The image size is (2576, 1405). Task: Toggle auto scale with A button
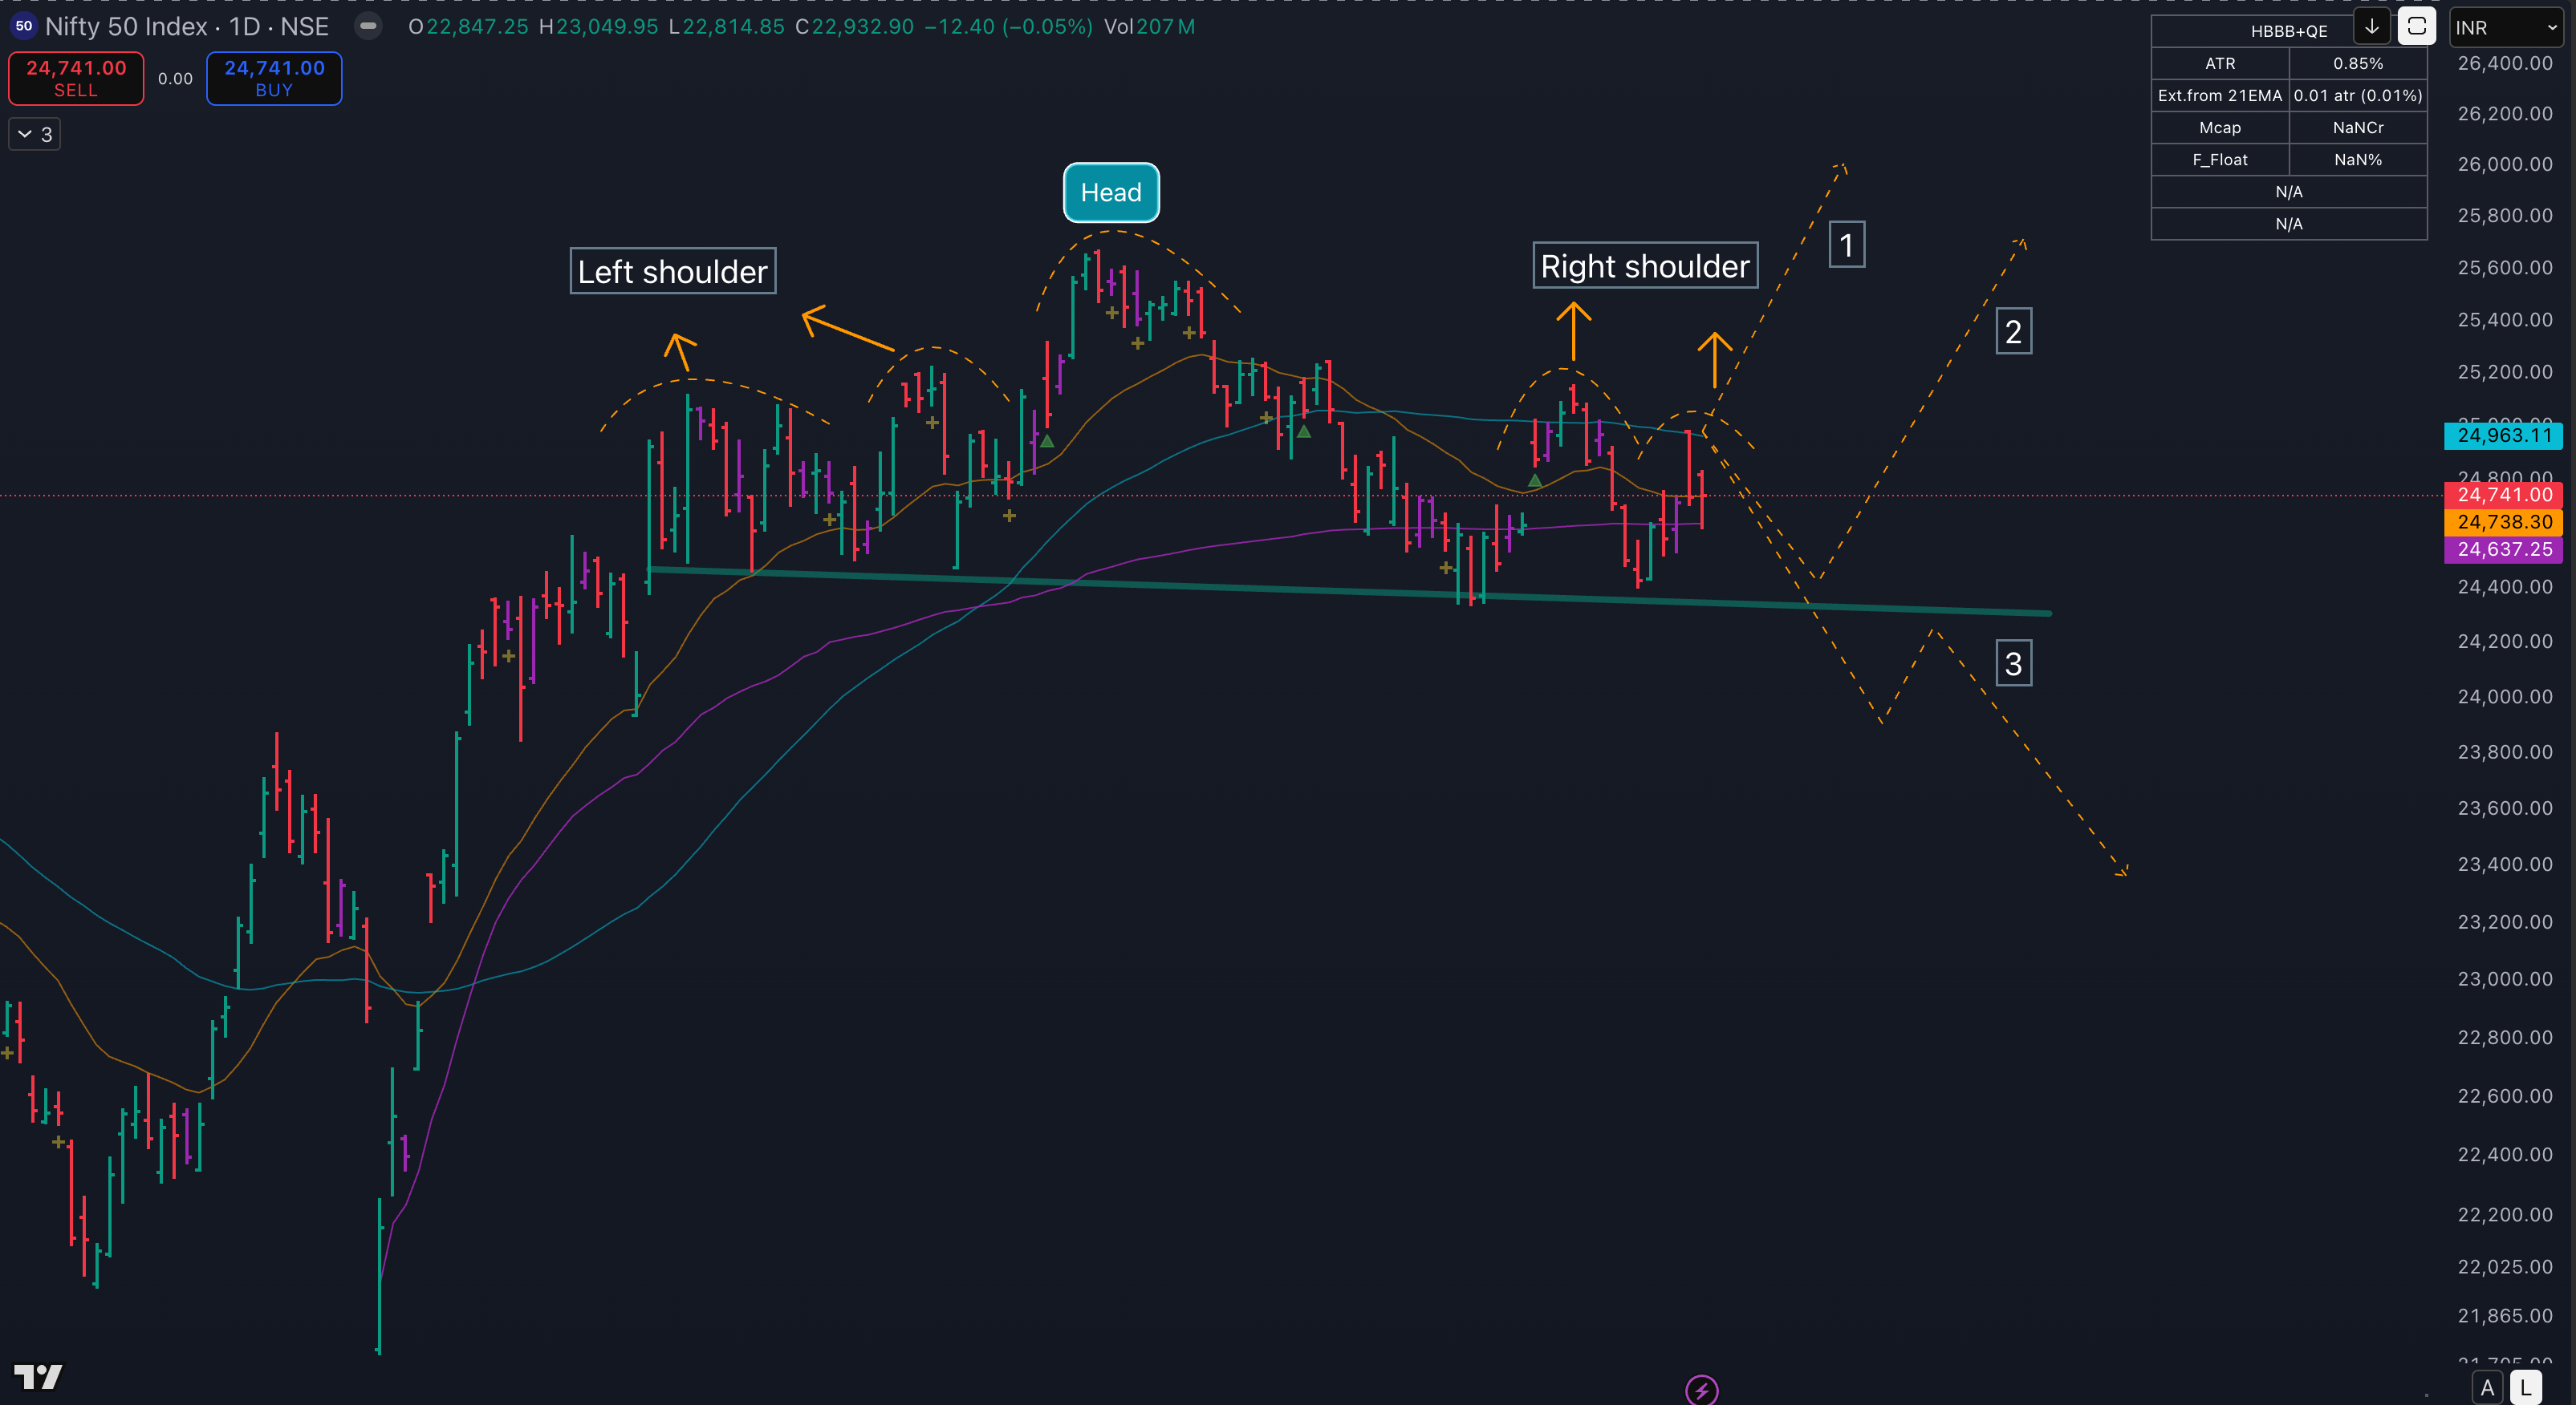(2487, 1387)
